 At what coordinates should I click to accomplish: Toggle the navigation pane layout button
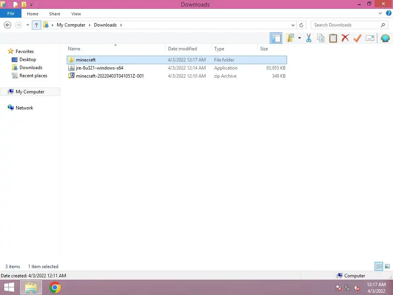(x=276, y=38)
